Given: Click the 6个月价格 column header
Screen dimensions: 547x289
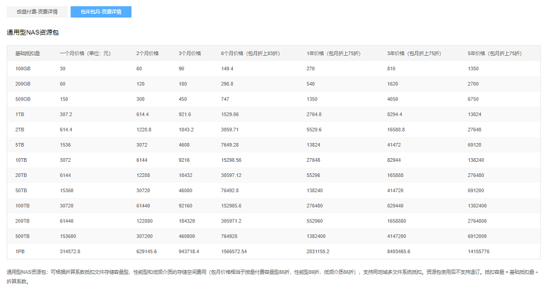Looking at the screenshot, I should [x=250, y=53].
